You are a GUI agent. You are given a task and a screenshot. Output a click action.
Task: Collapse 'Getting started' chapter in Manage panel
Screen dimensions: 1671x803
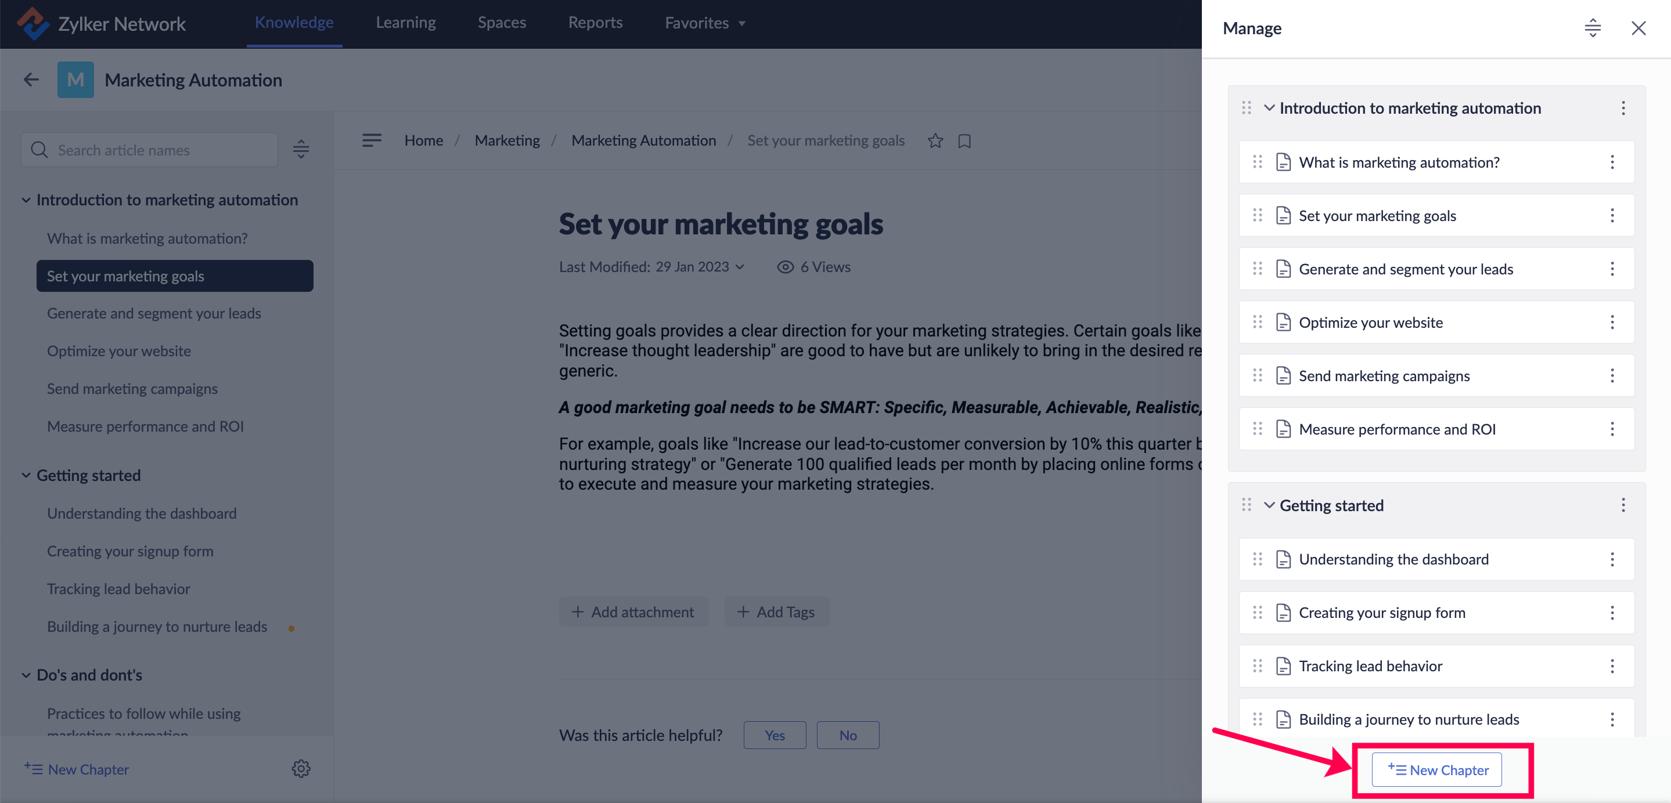coord(1269,505)
